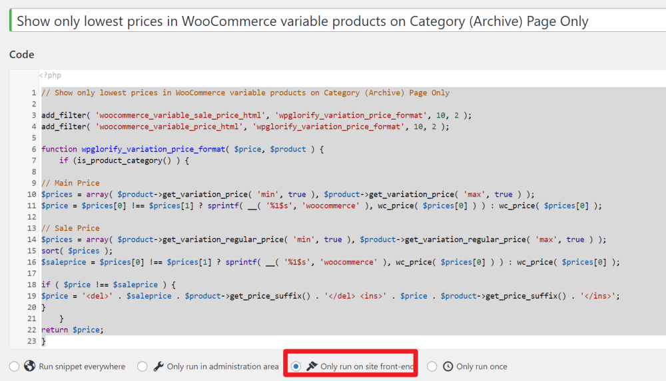Click line 1 comment about lowest prices

coord(246,92)
